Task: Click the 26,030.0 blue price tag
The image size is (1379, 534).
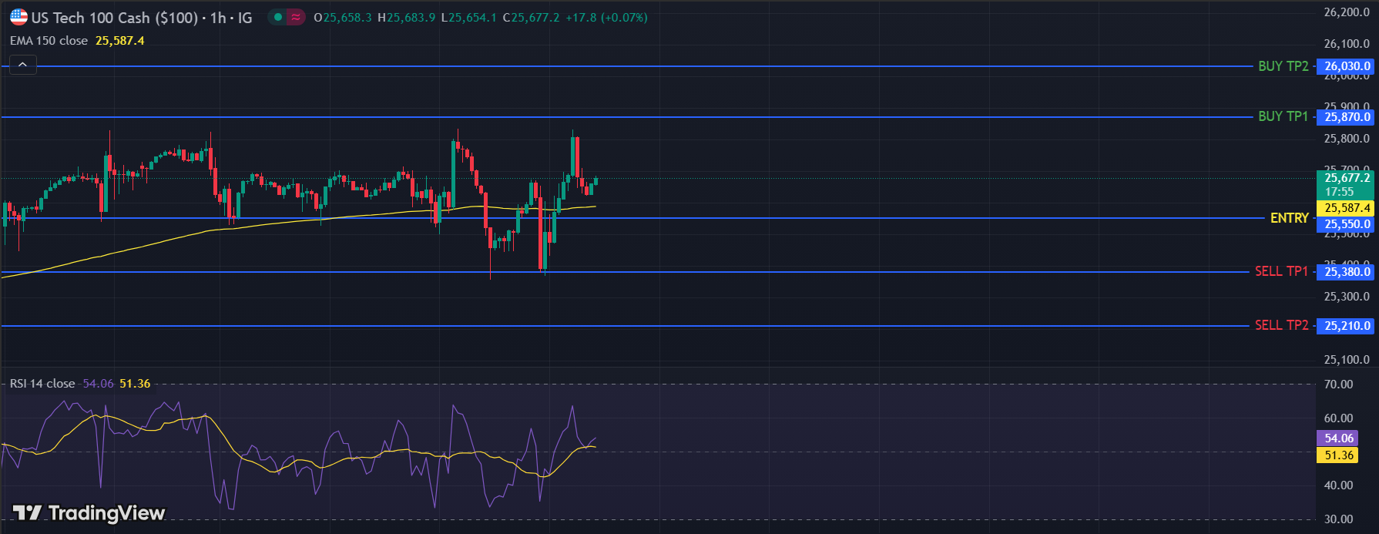Action: [1347, 66]
